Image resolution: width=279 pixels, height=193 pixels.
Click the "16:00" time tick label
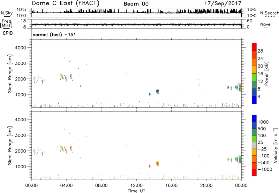coord(171,186)
